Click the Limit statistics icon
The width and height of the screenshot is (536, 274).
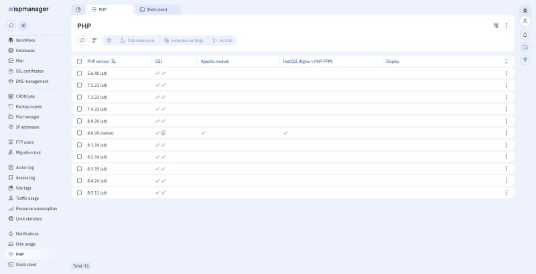(11, 219)
